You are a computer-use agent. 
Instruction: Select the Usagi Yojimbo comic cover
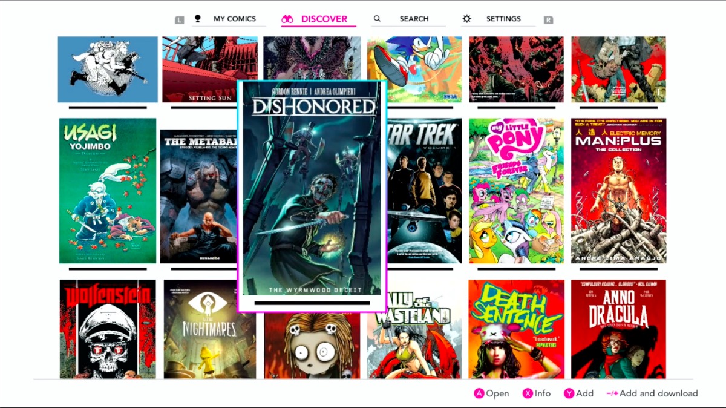[x=108, y=191]
